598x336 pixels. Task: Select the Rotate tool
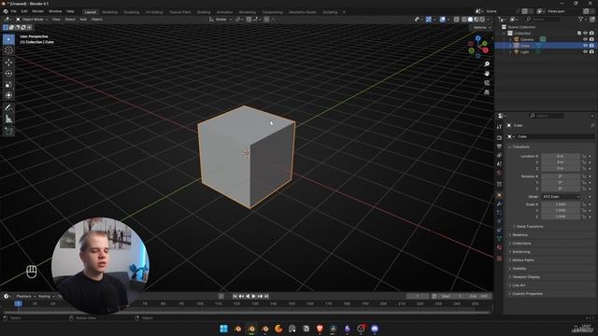click(x=8, y=74)
